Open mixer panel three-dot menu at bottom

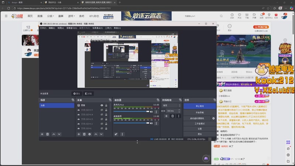point(122,134)
